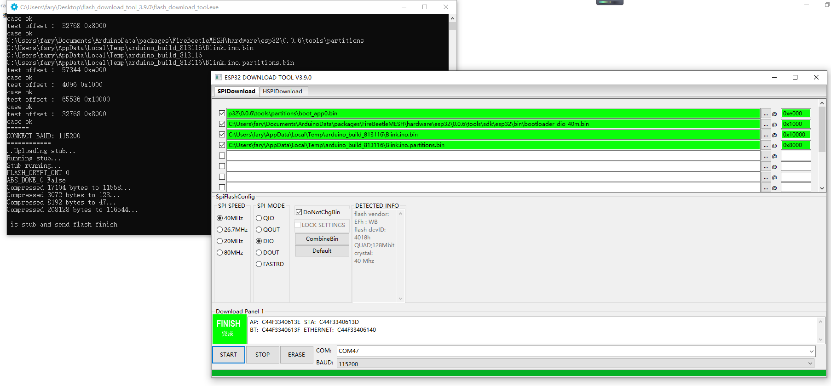Image resolution: width=831 pixels, height=386 pixels.
Task: Browse file for the boot_app0.bin row
Action: pos(766,114)
